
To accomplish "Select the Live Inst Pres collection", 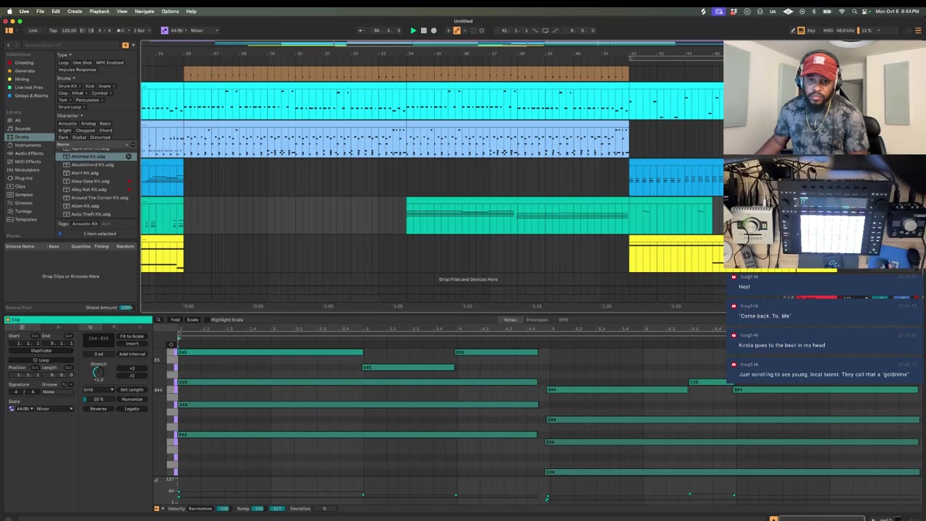I will 29,88.
